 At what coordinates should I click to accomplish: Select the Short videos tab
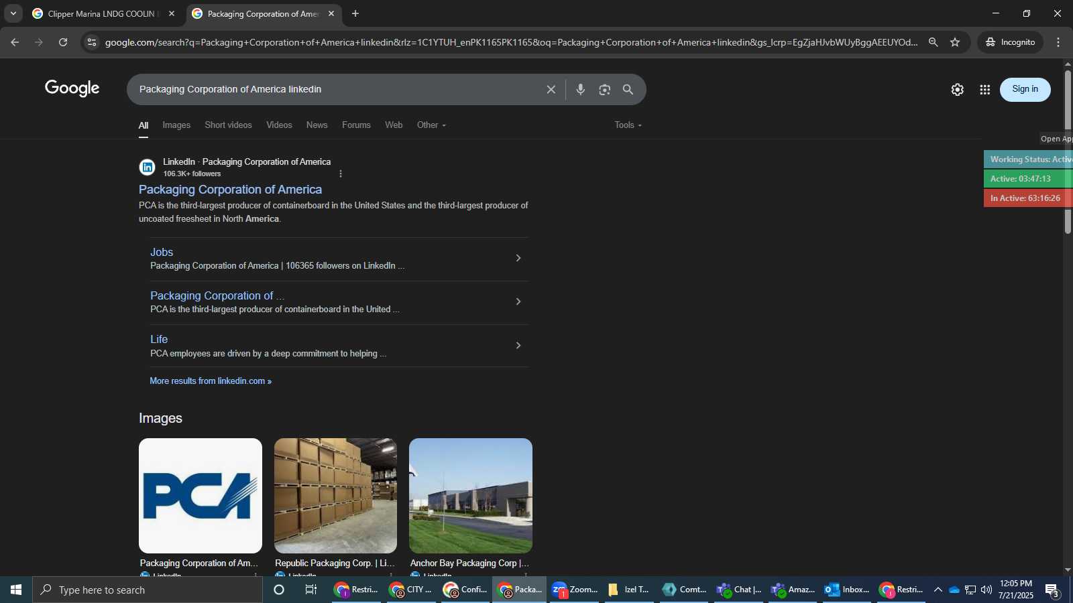(228, 125)
